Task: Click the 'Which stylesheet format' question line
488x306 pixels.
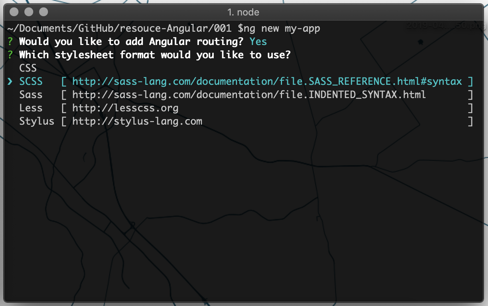Action: [x=155, y=55]
